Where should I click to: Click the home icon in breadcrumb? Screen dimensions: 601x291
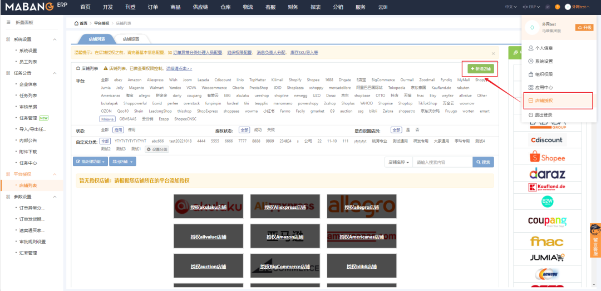point(77,23)
